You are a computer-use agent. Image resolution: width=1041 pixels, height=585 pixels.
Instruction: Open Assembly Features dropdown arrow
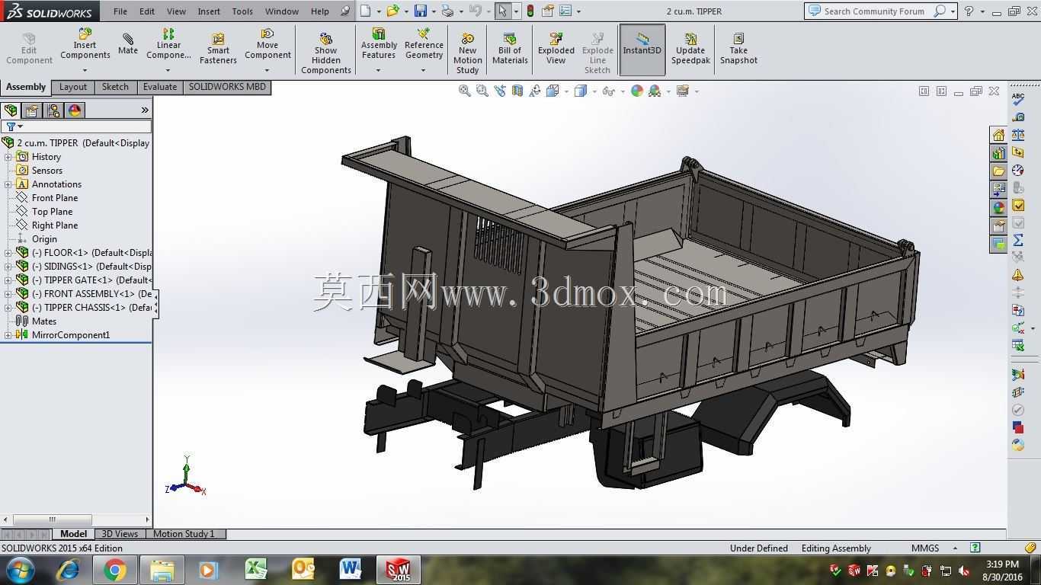pyautogui.click(x=378, y=71)
